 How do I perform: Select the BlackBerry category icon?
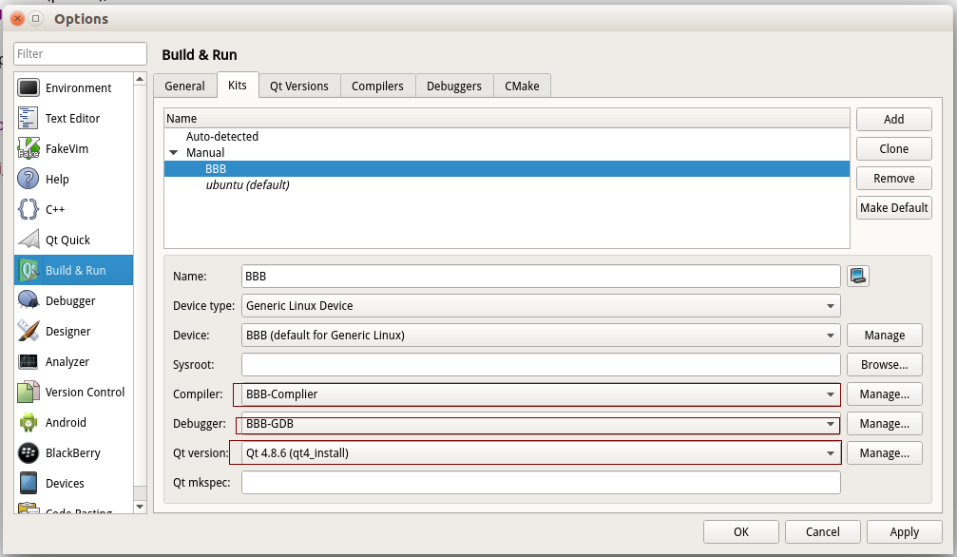coord(29,452)
